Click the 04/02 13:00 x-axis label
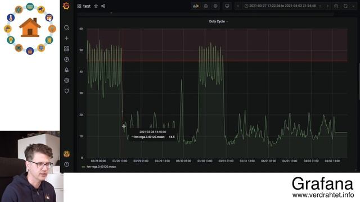This screenshot has width=360, height=202. coord(332,161)
